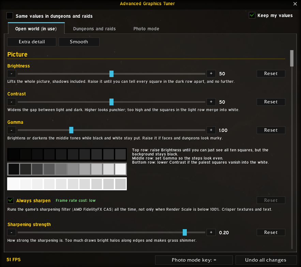Reset the Gamma value
The width and height of the screenshot is (301, 267).
(x=271, y=130)
